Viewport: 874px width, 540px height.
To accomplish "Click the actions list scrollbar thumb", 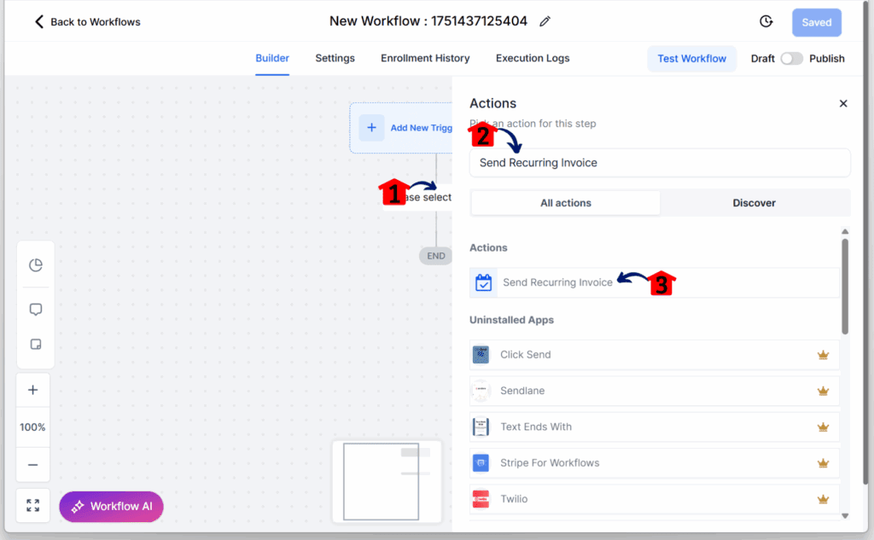I will point(845,287).
